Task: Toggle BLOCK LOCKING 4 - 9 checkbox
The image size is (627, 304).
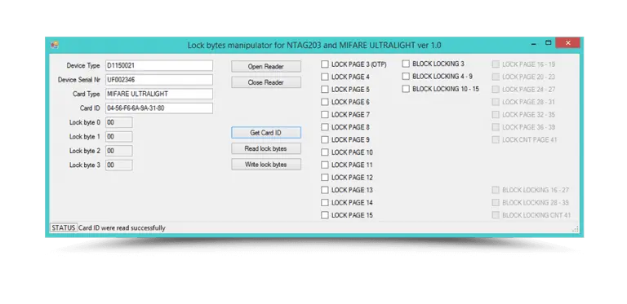Action: [406, 76]
